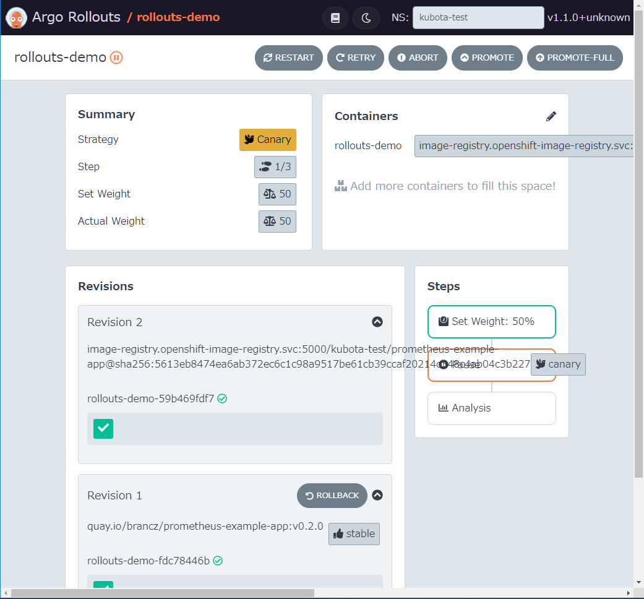Click the 'Revision 1' heading
The height and width of the screenshot is (599, 644).
click(114, 496)
